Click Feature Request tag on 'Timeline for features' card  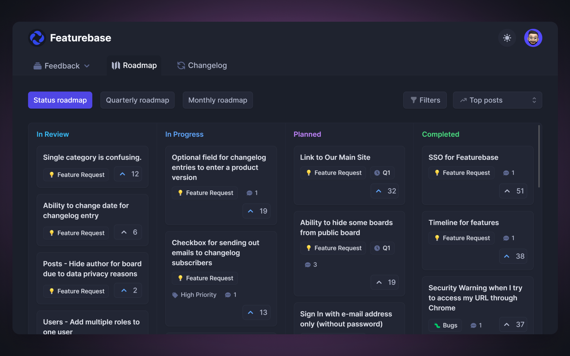(462, 238)
